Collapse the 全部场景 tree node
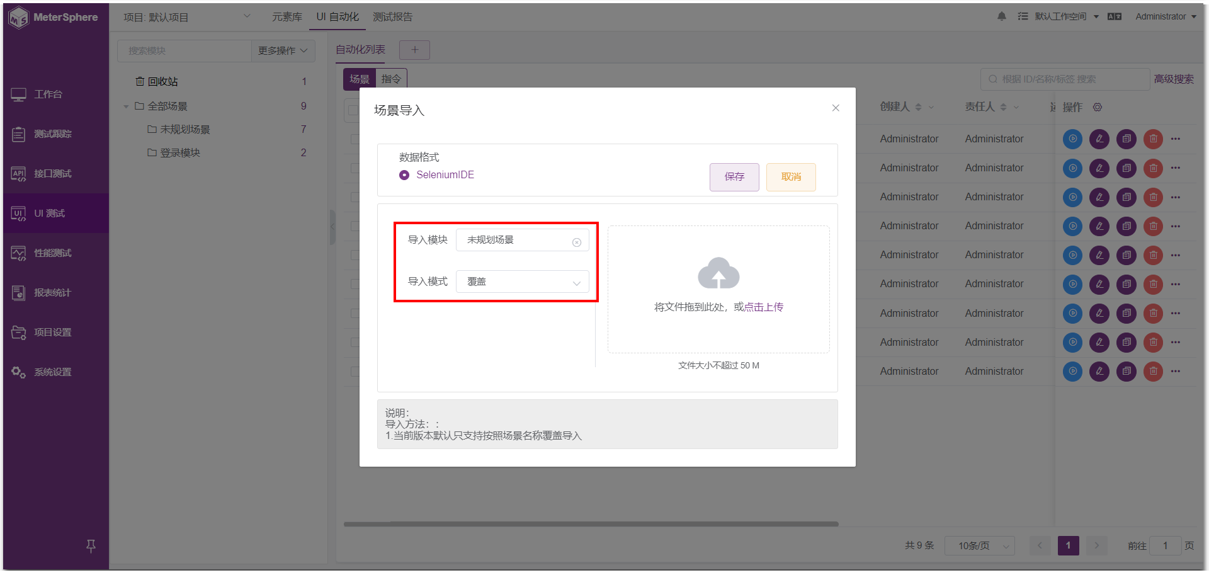1209x575 pixels. (125, 106)
